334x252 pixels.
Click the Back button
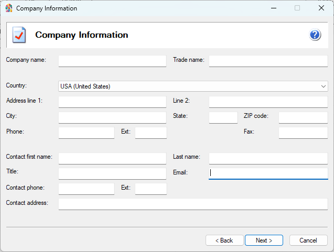(225, 240)
